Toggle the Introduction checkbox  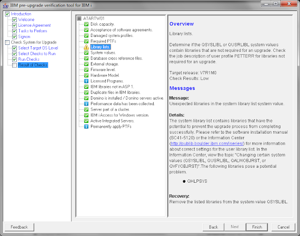[7, 14]
